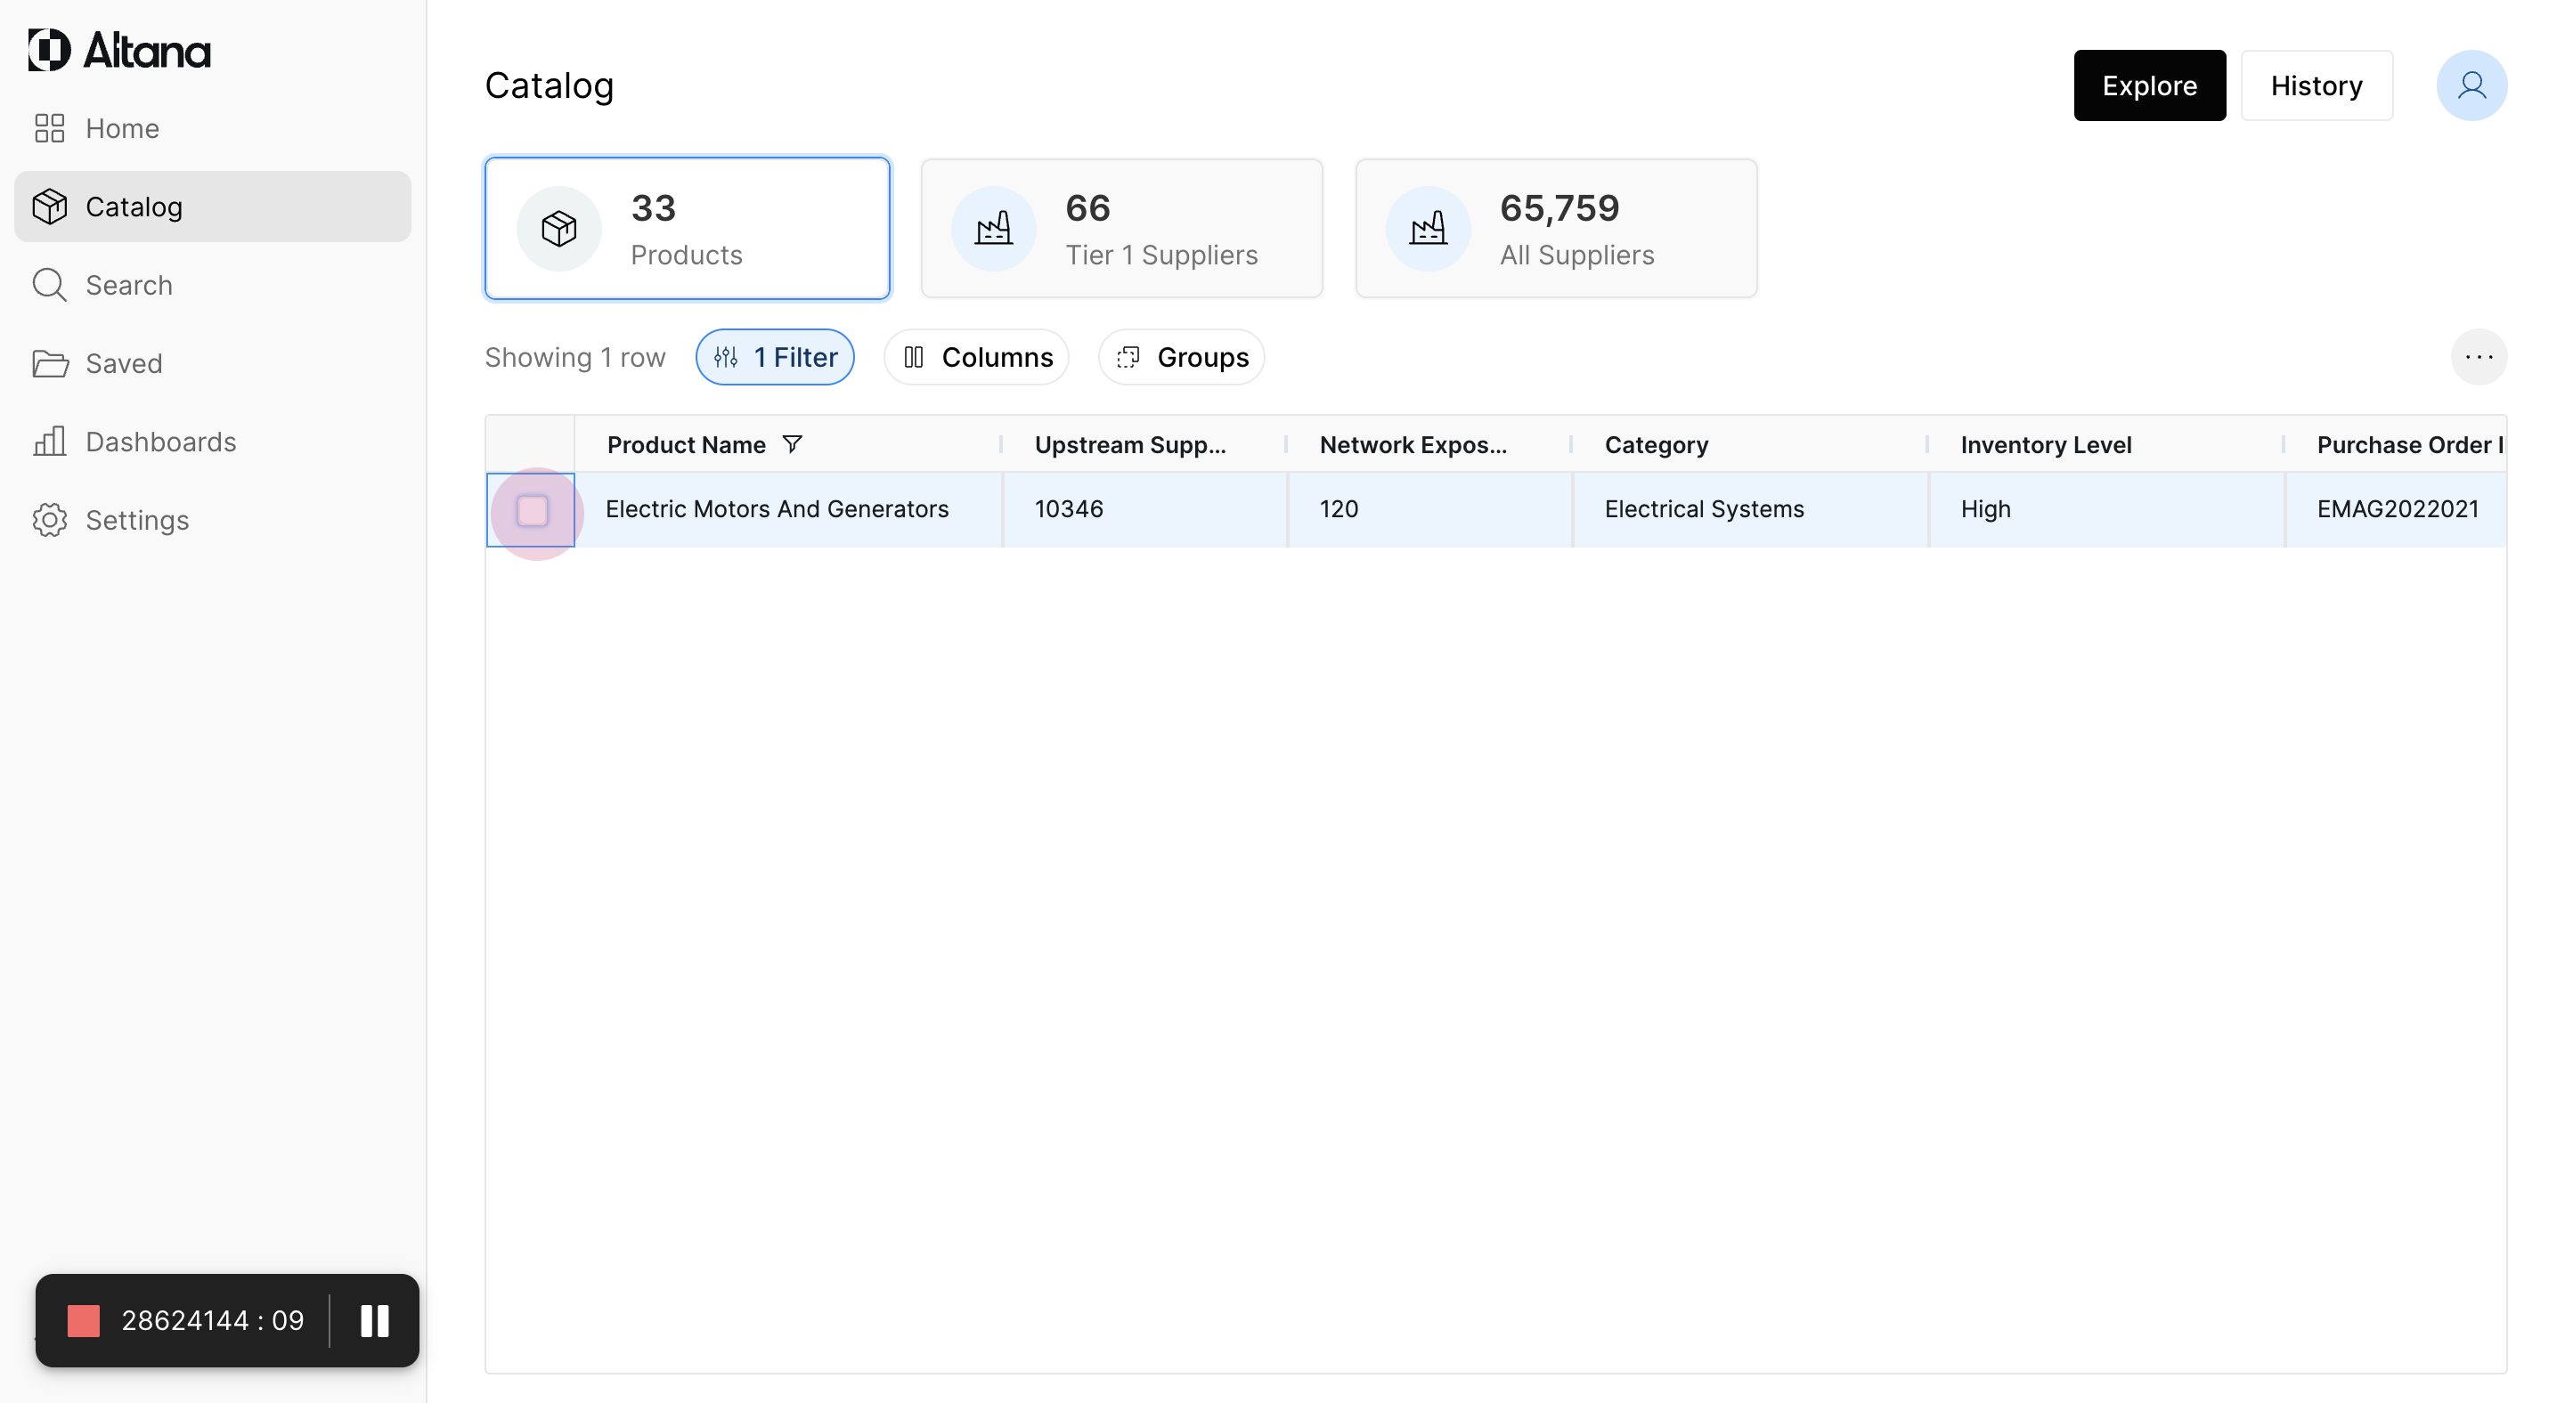Pause the screen recording
Viewport: 2565px width, 1403px height.
(x=374, y=1320)
